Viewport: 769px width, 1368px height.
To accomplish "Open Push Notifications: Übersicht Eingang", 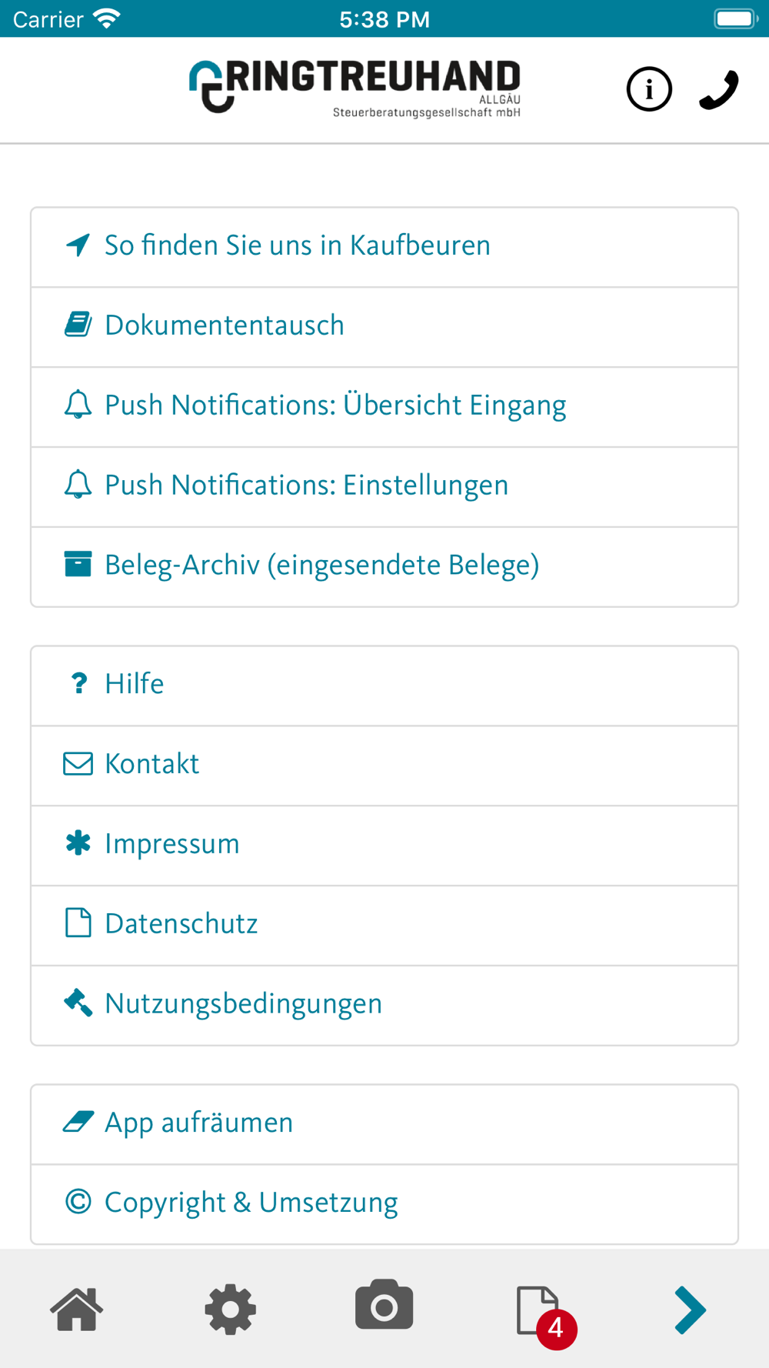I will pos(384,407).
